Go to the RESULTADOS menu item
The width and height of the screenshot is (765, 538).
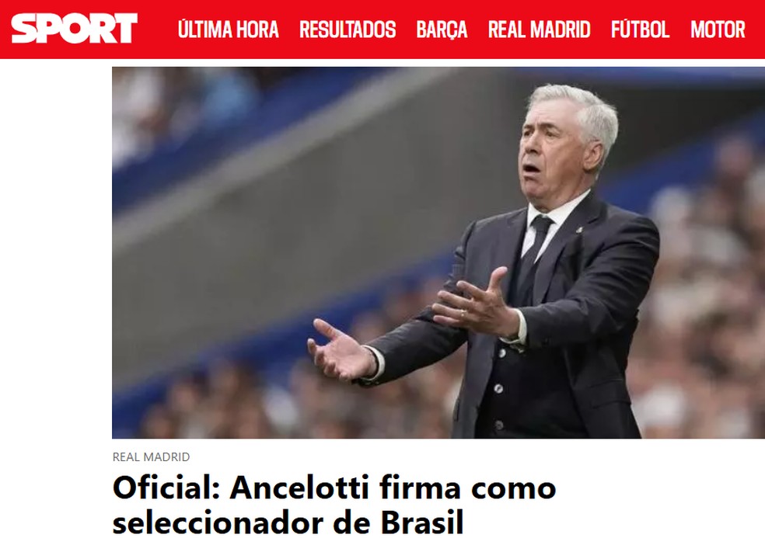tap(348, 30)
